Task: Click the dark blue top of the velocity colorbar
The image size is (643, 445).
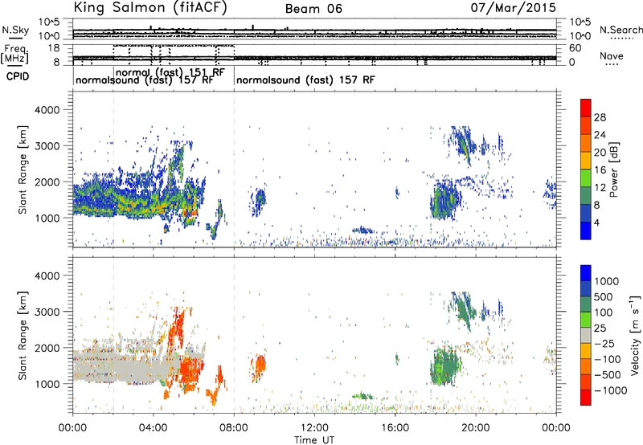Action: [x=586, y=273]
